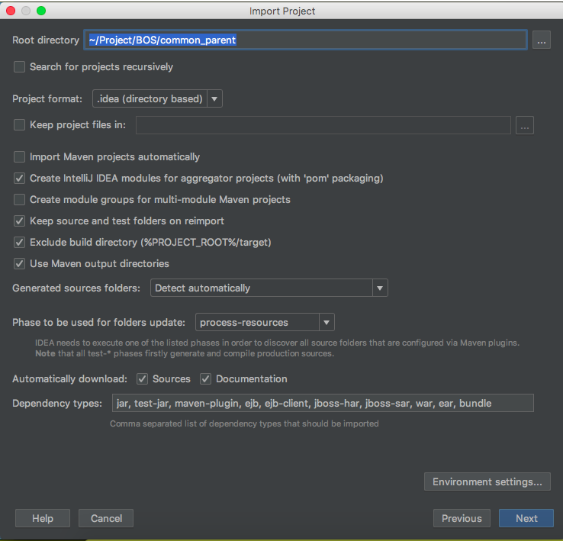Viewport: 563px width, 541px height.
Task: Go back with the Previous button
Action: 462,519
